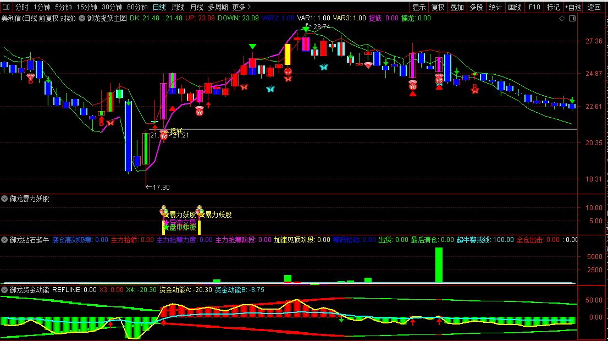The height and width of the screenshot is (341, 608).
Task: Click the 统计 statistics button
Action: (x=495, y=7)
